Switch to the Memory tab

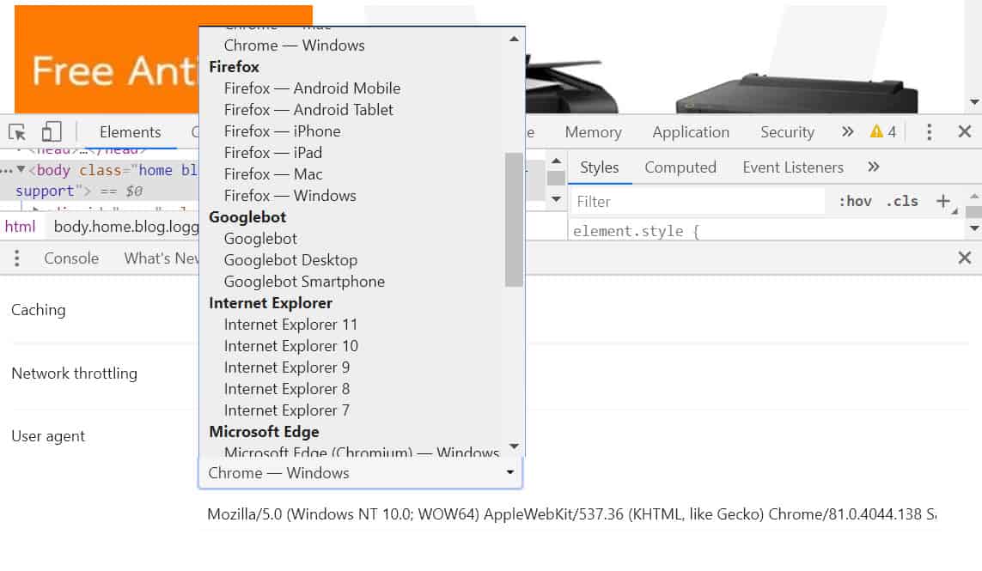click(x=593, y=132)
